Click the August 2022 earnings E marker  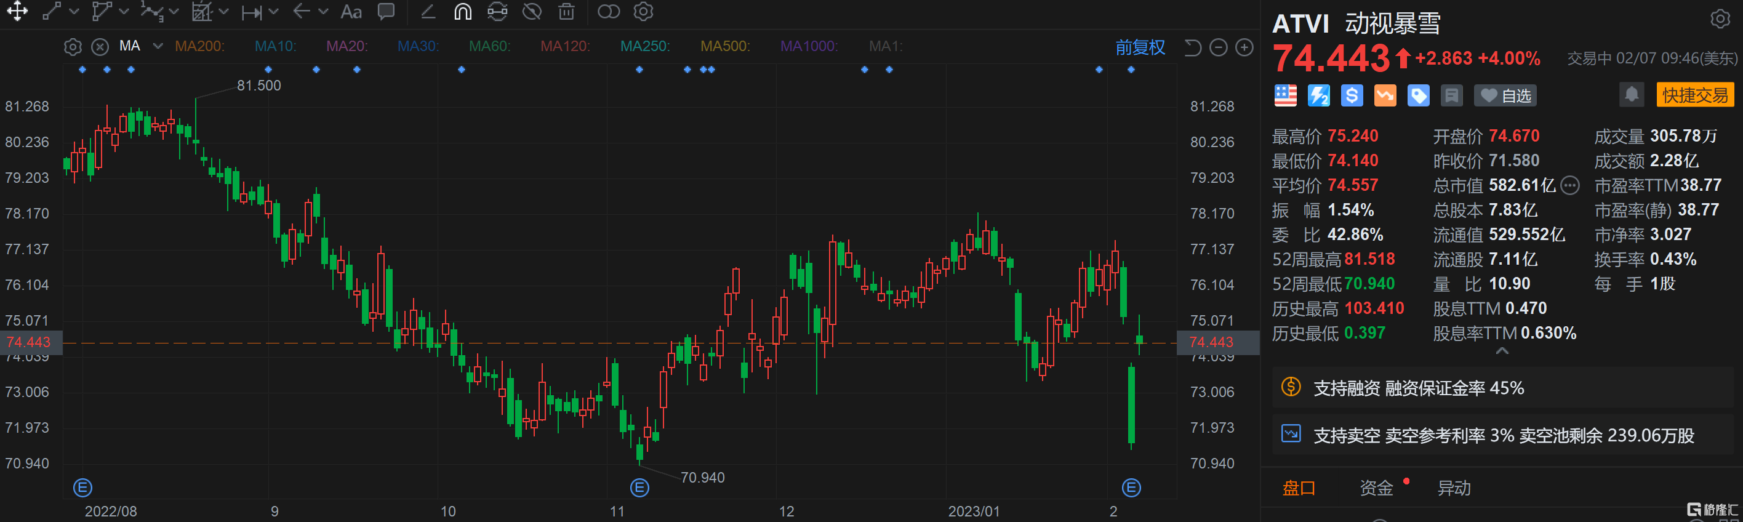82,488
